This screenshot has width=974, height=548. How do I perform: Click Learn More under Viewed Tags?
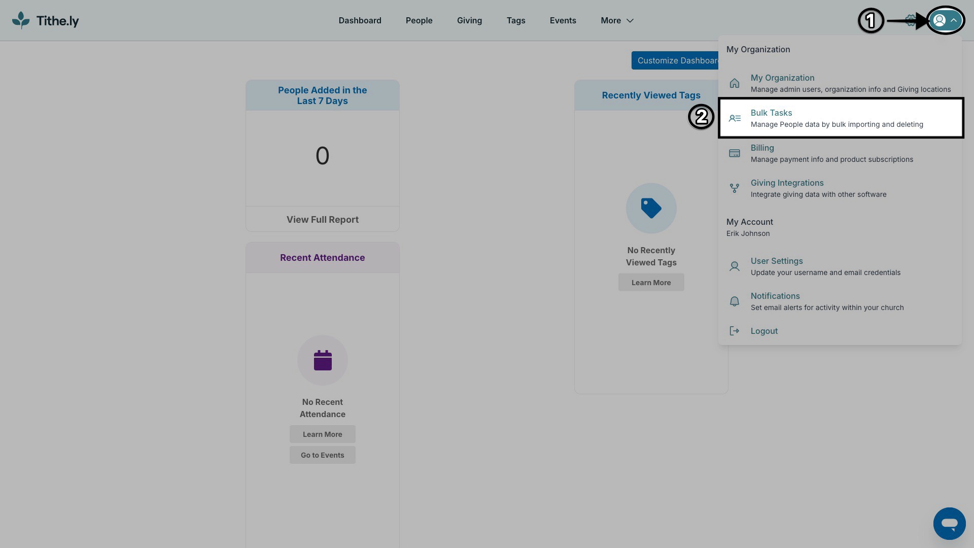[651, 283]
